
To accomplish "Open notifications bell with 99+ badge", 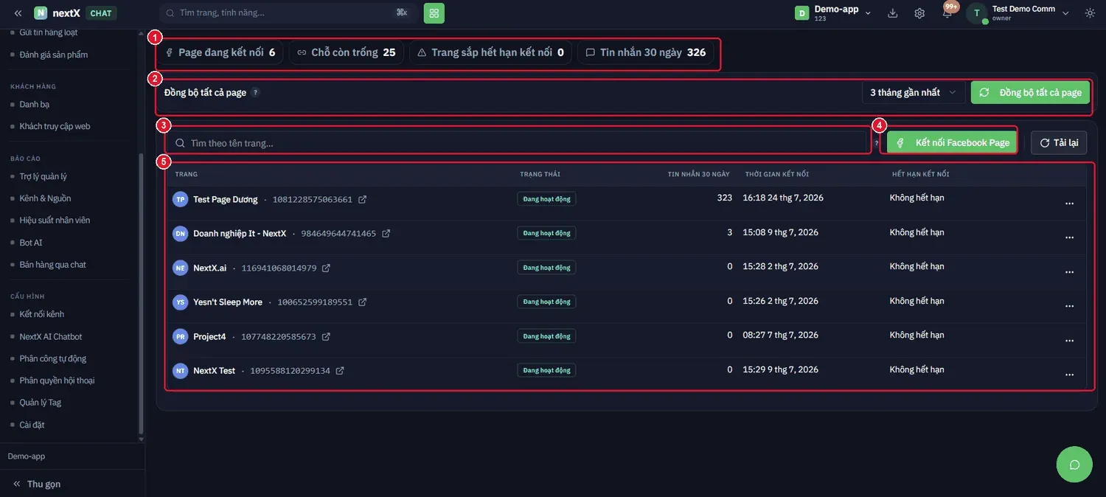I will click(947, 13).
